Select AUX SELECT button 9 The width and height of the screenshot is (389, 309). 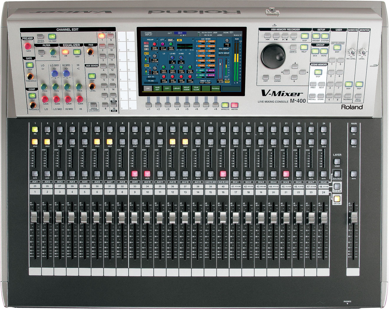pos(111,36)
